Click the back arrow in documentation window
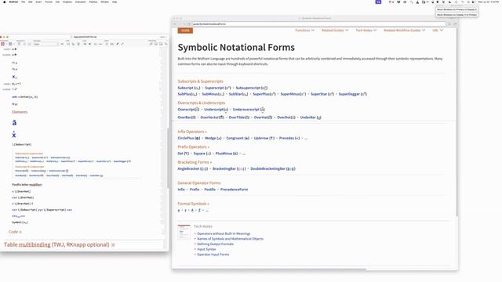 pos(175,24)
